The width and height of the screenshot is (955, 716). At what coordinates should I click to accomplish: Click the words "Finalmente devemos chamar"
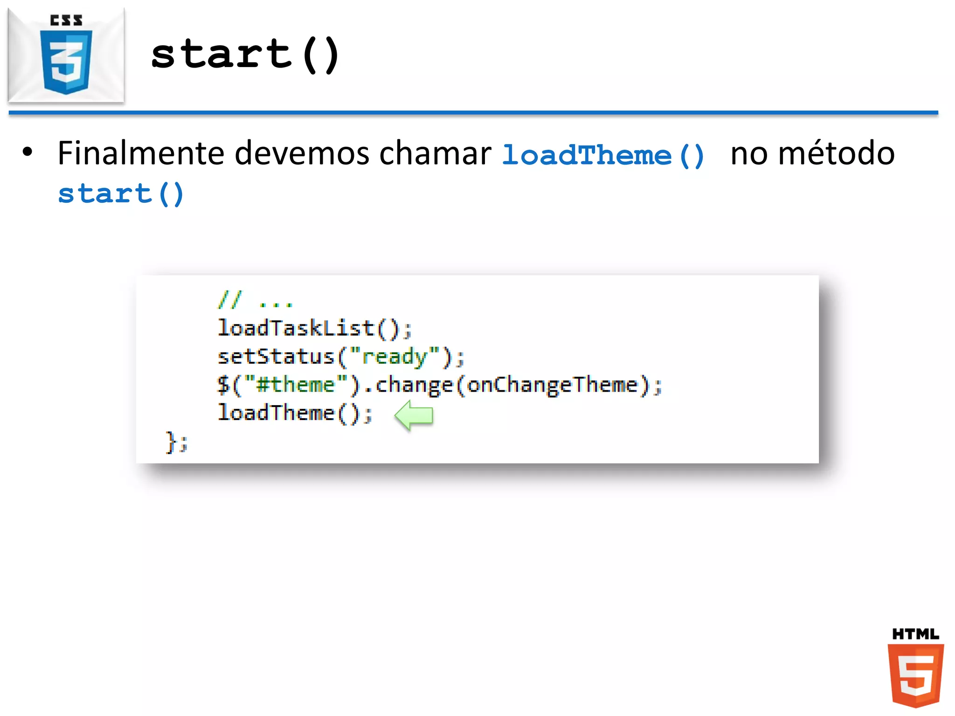coord(274,153)
